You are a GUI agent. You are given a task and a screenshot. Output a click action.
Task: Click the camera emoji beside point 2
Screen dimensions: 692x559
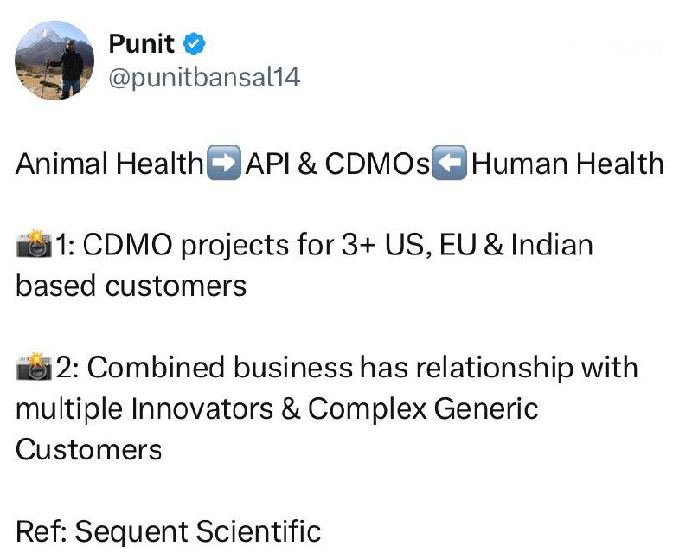pyautogui.click(x=34, y=368)
